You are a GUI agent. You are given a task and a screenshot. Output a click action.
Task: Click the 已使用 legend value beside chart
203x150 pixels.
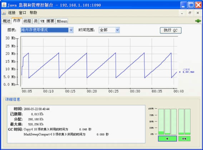(x=188, y=72)
